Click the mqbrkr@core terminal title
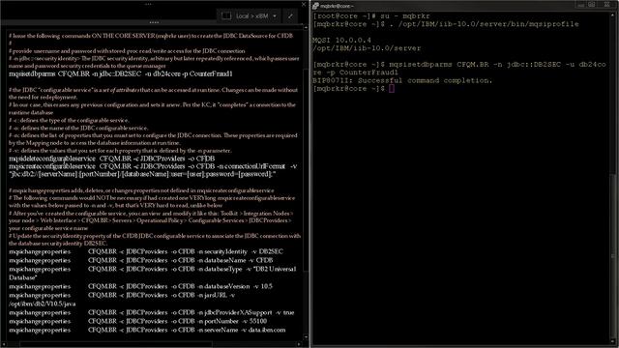619x348 pixels. [x=337, y=6]
